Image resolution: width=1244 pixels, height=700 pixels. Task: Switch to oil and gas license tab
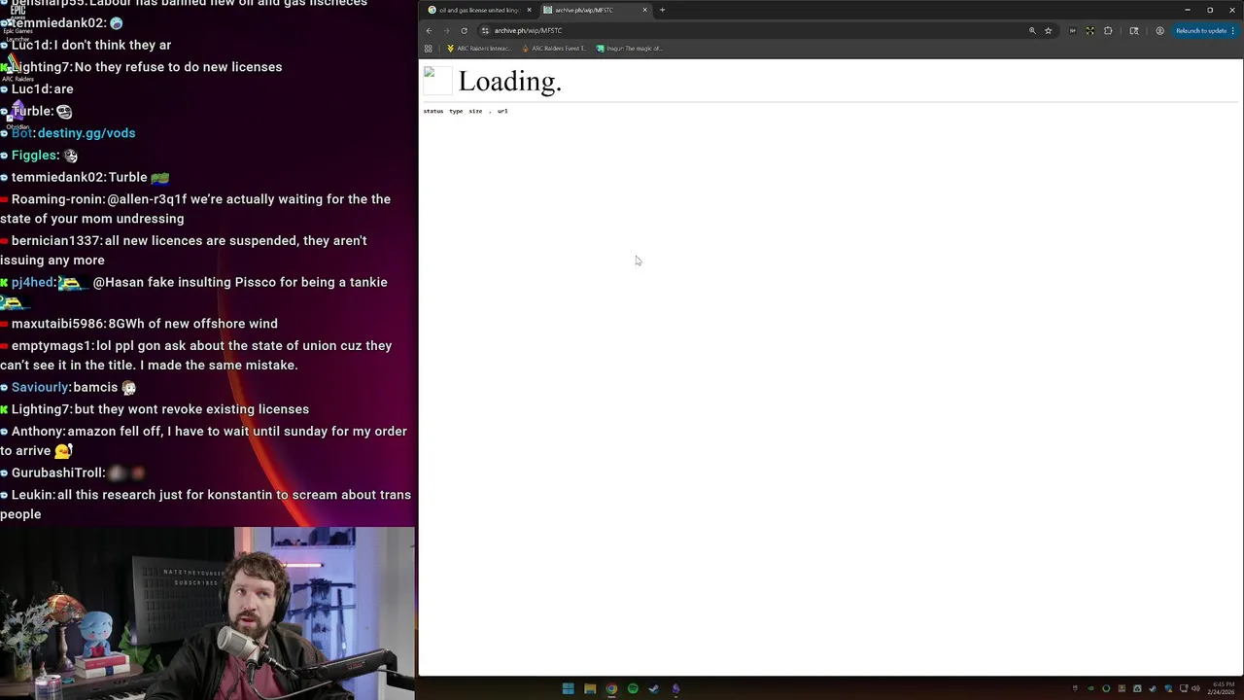point(478,10)
